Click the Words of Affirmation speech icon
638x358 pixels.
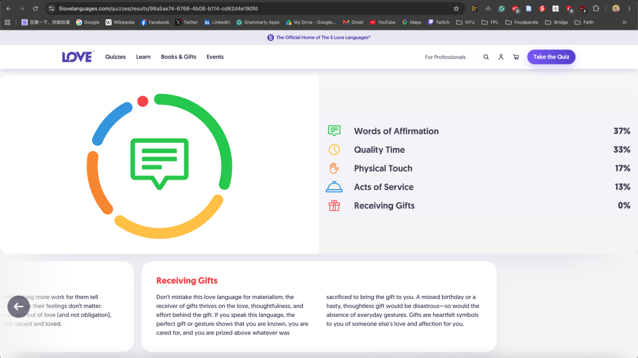coord(334,131)
